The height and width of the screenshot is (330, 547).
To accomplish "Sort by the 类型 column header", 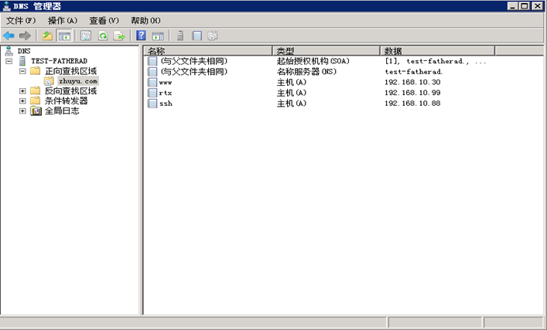I will tap(326, 51).
